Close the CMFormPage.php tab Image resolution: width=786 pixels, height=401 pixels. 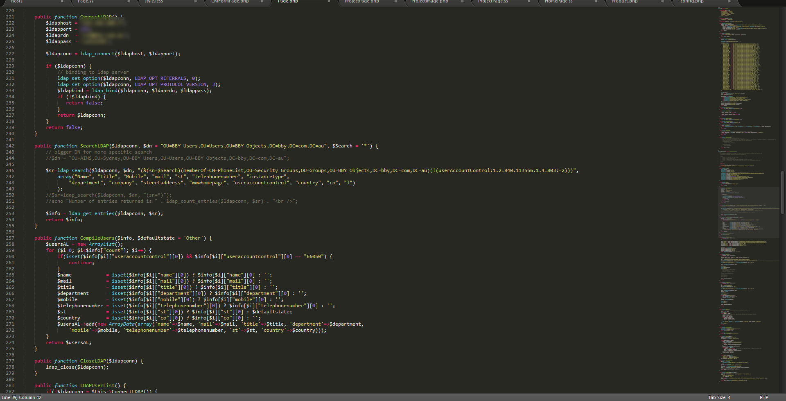pos(262,2)
